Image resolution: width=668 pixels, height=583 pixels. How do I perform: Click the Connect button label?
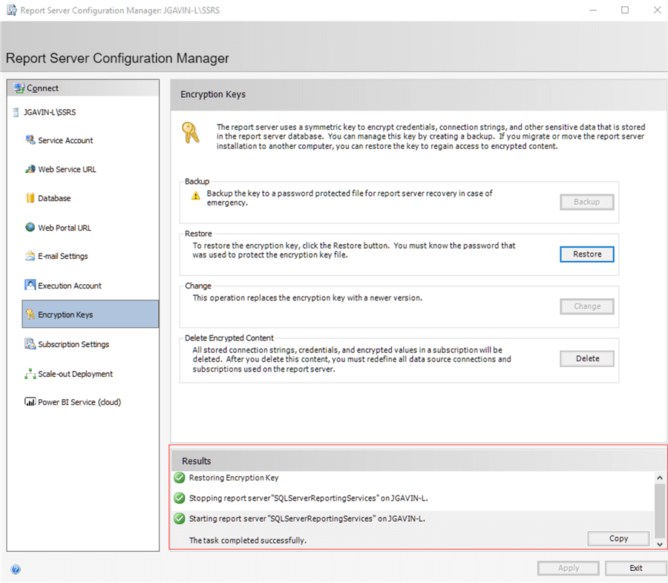coord(42,88)
